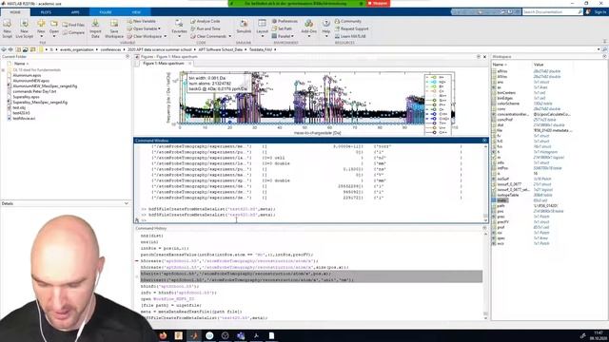The width and height of the screenshot is (609, 342).
Task: Click Analyze Code
Action: point(206,21)
